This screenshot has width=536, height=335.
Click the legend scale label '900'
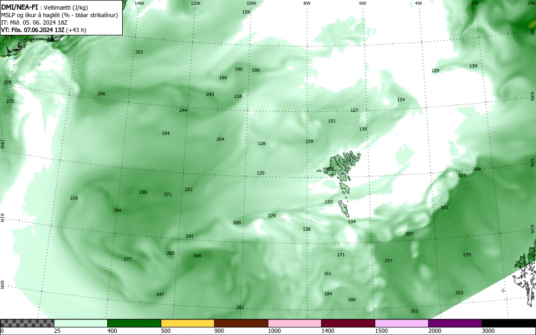(x=219, y=331)
